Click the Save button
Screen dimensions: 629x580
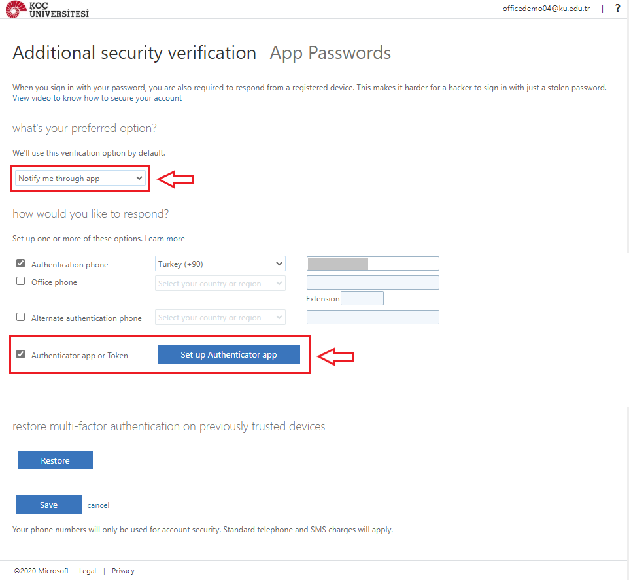(48, 505)
